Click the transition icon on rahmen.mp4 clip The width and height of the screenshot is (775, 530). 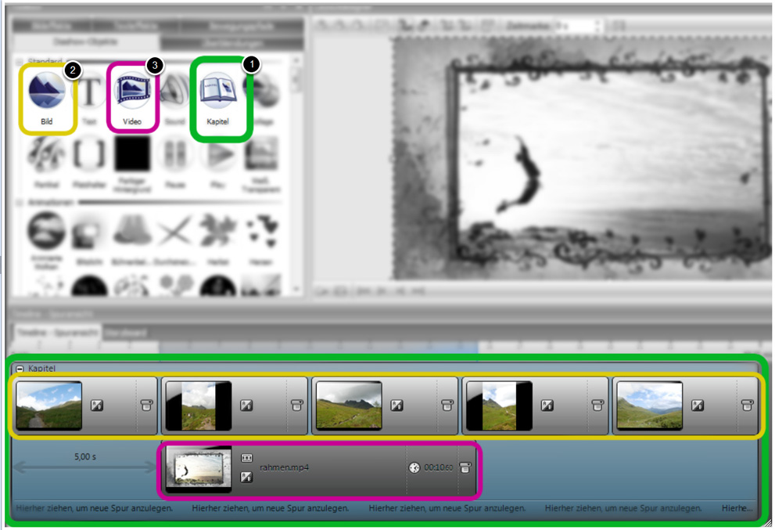(x=247, y=477)
